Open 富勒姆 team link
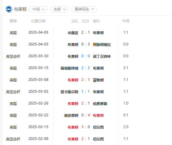172x145 pixels. tap(98, 80)
